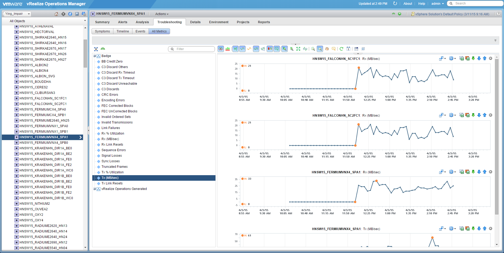The width and height of the screenshot is (504, 253).
Task: Toggle the red-green dynamic threshold anomalies button
Action: (270, 49)
